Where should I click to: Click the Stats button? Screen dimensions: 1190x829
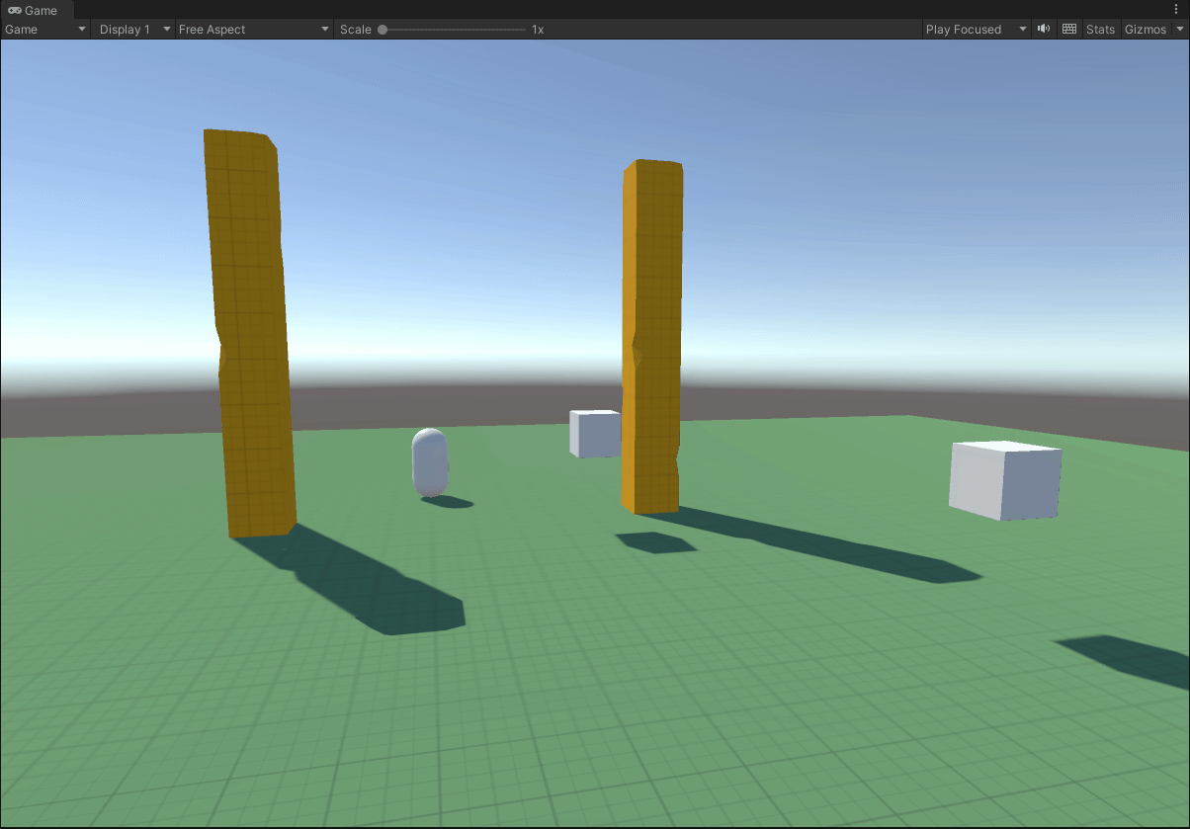(x=1100, y=29)
